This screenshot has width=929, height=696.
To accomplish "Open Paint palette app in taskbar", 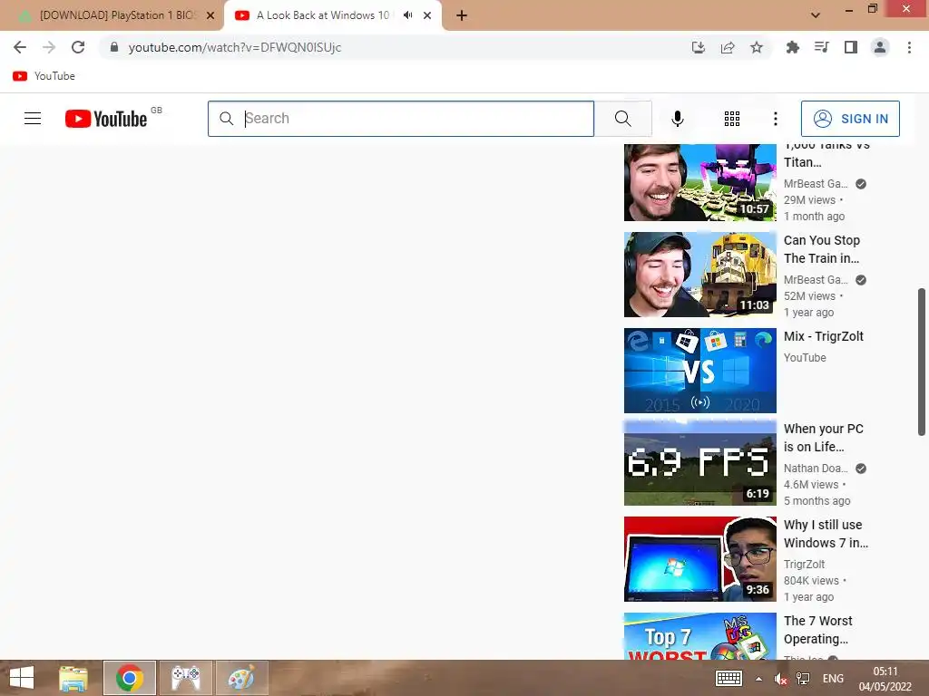I will click(241, 678).
